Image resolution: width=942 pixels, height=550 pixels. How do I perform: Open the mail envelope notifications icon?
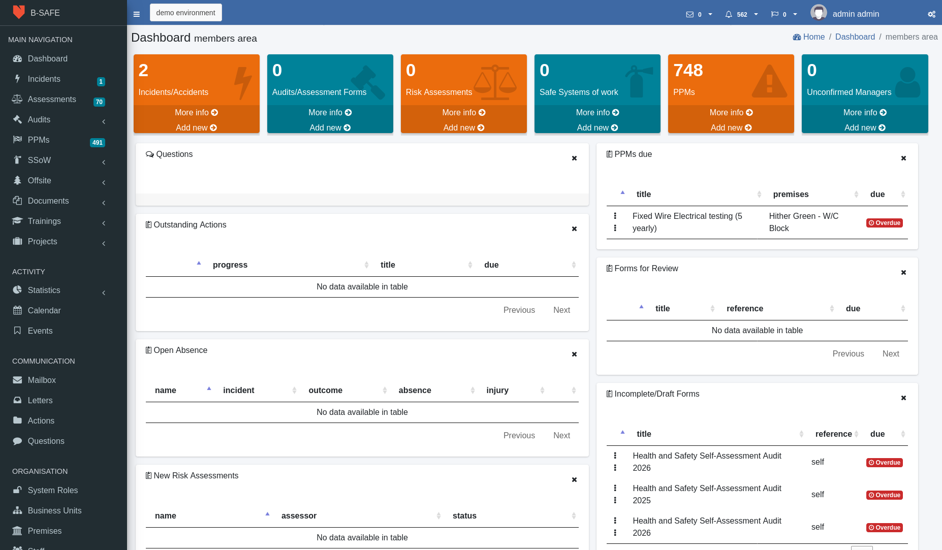pyautogui.click(x=689, y=14)
